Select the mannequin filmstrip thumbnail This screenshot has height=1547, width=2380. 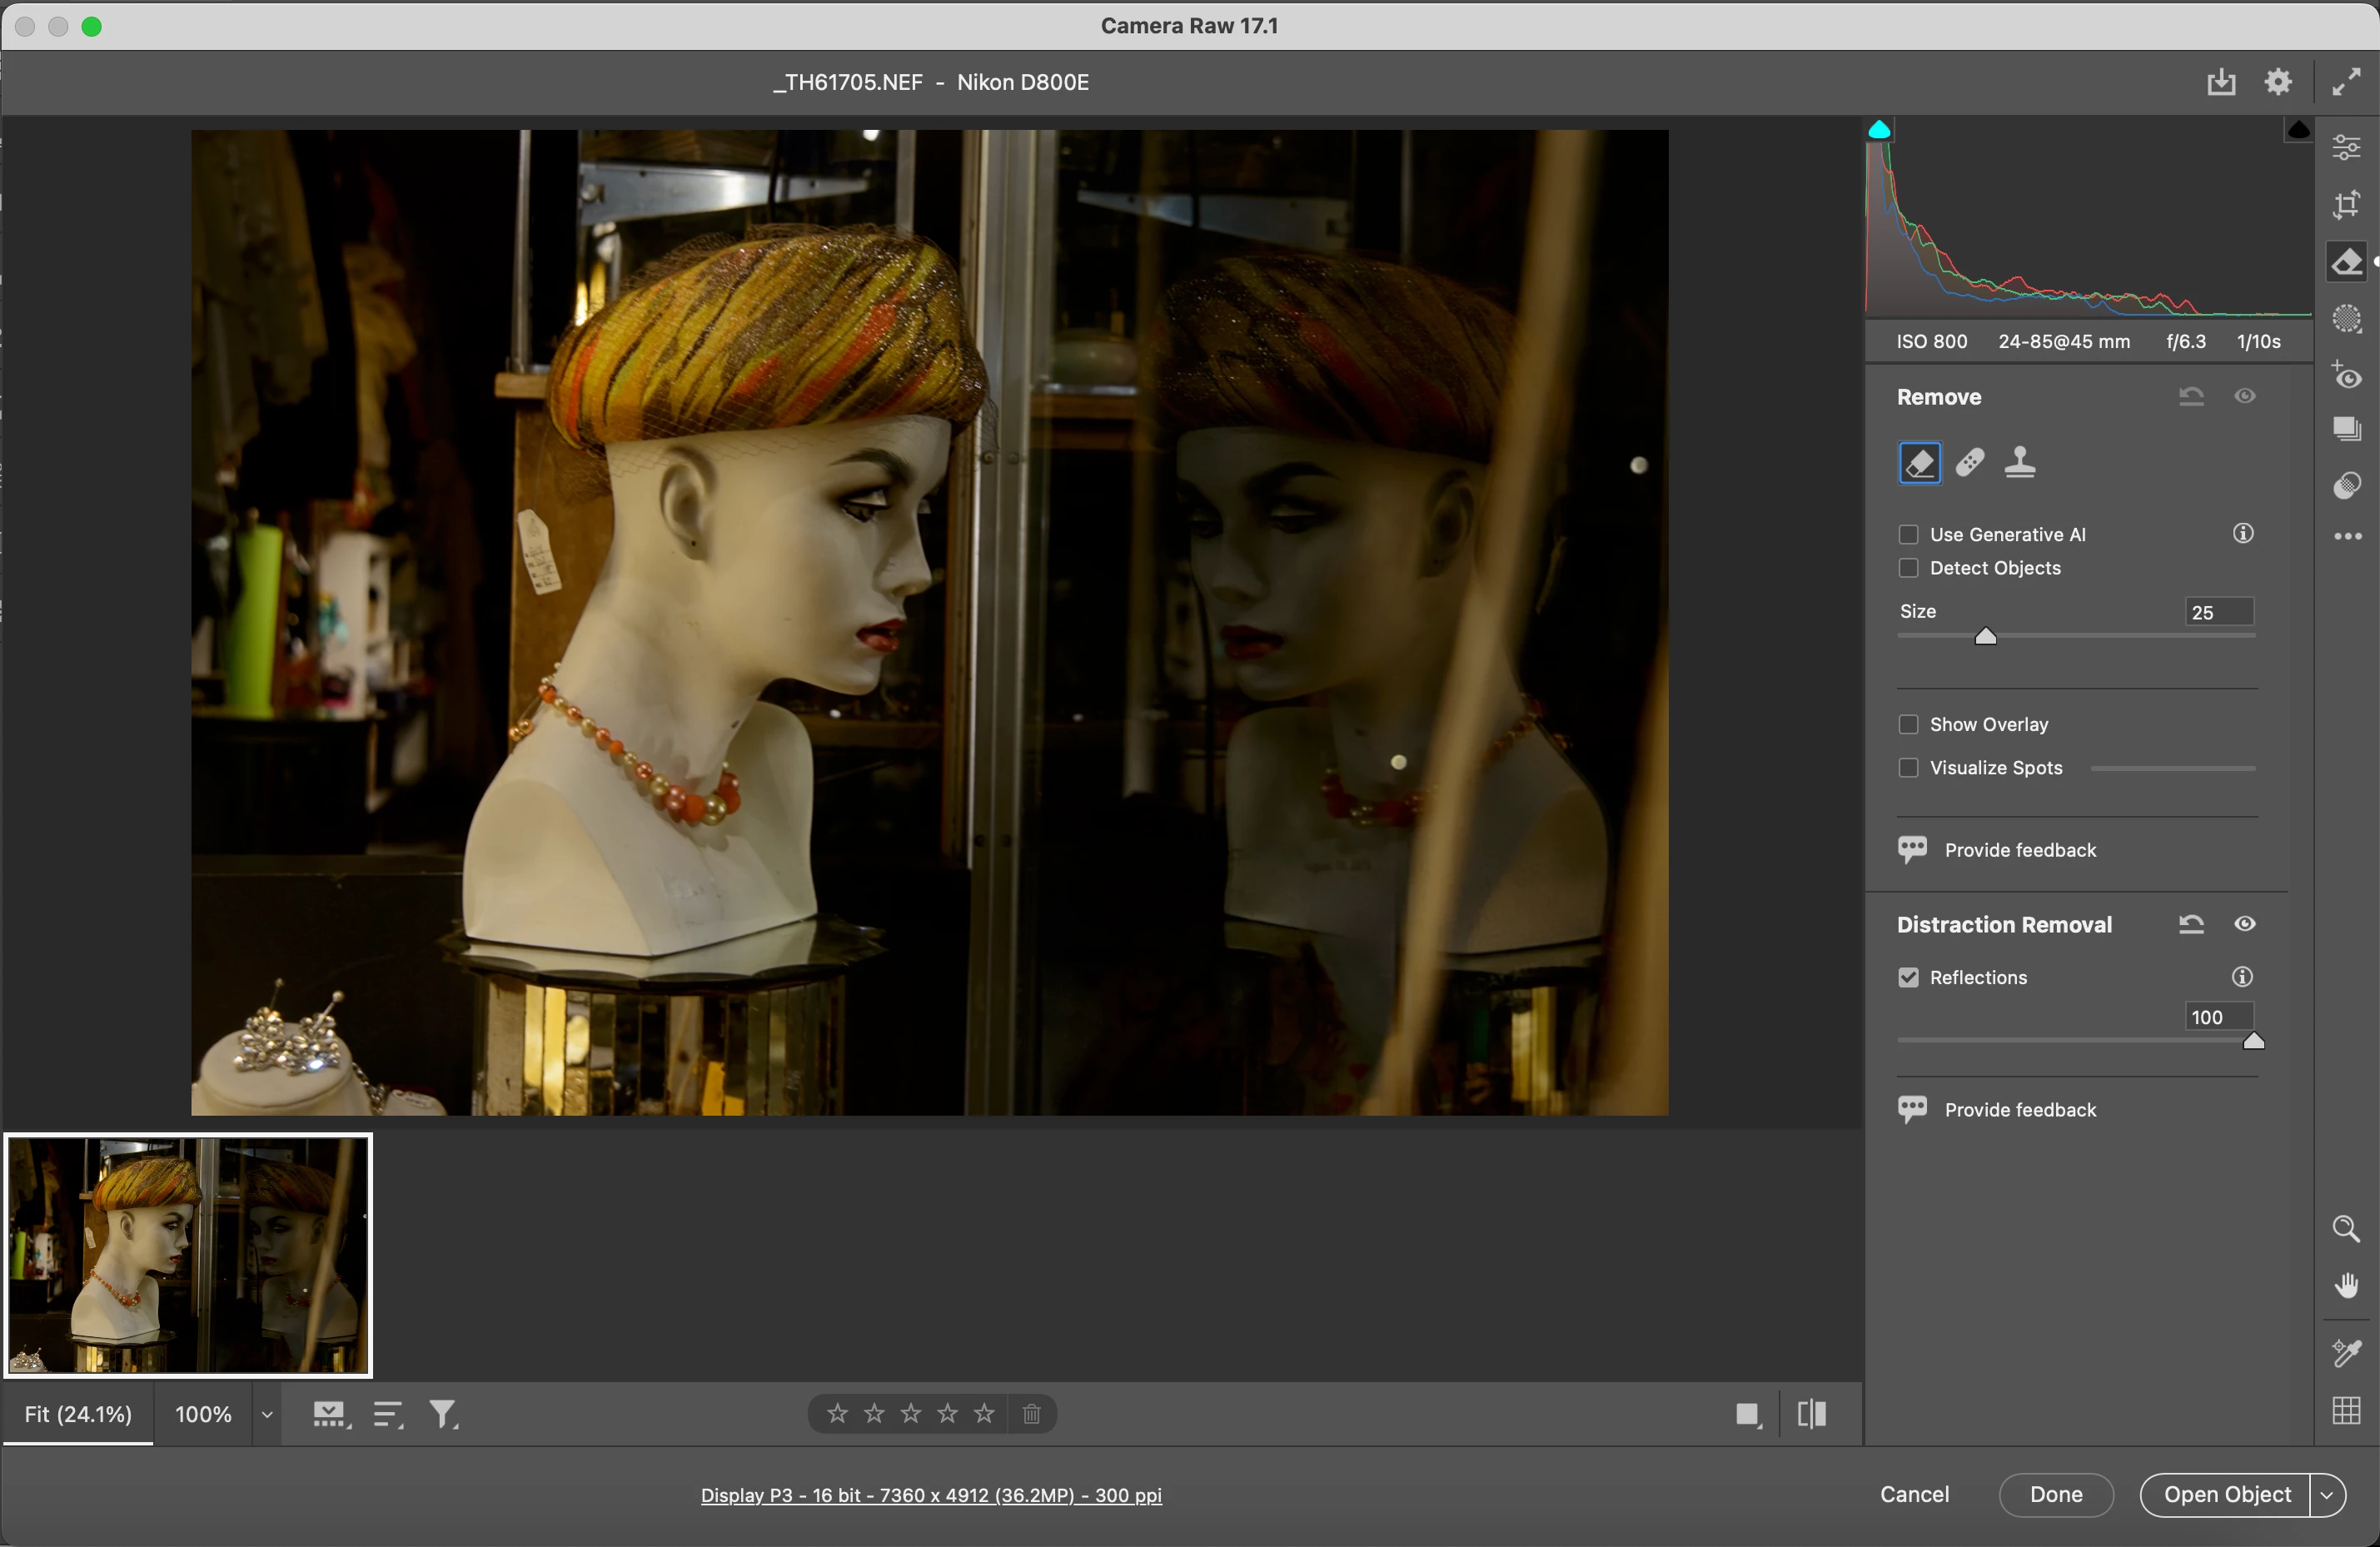click(x=188, y=1255)
